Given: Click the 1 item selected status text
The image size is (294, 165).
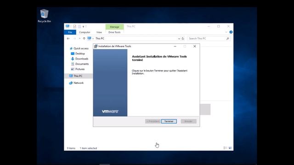Looking at the screenshot, I should coord(88,148).
